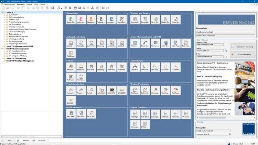The image size is (258, 145).
Task: Switch to the Kalender tab at bottom
Action: click(x=25, y=141)
